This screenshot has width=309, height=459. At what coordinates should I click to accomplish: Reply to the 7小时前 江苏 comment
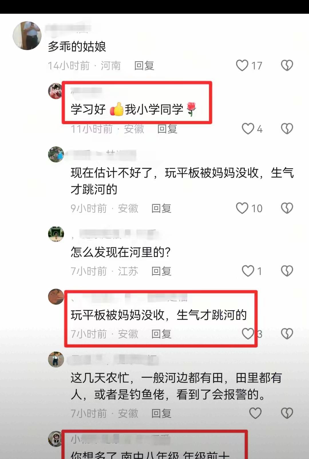click(x=161, y=271)
